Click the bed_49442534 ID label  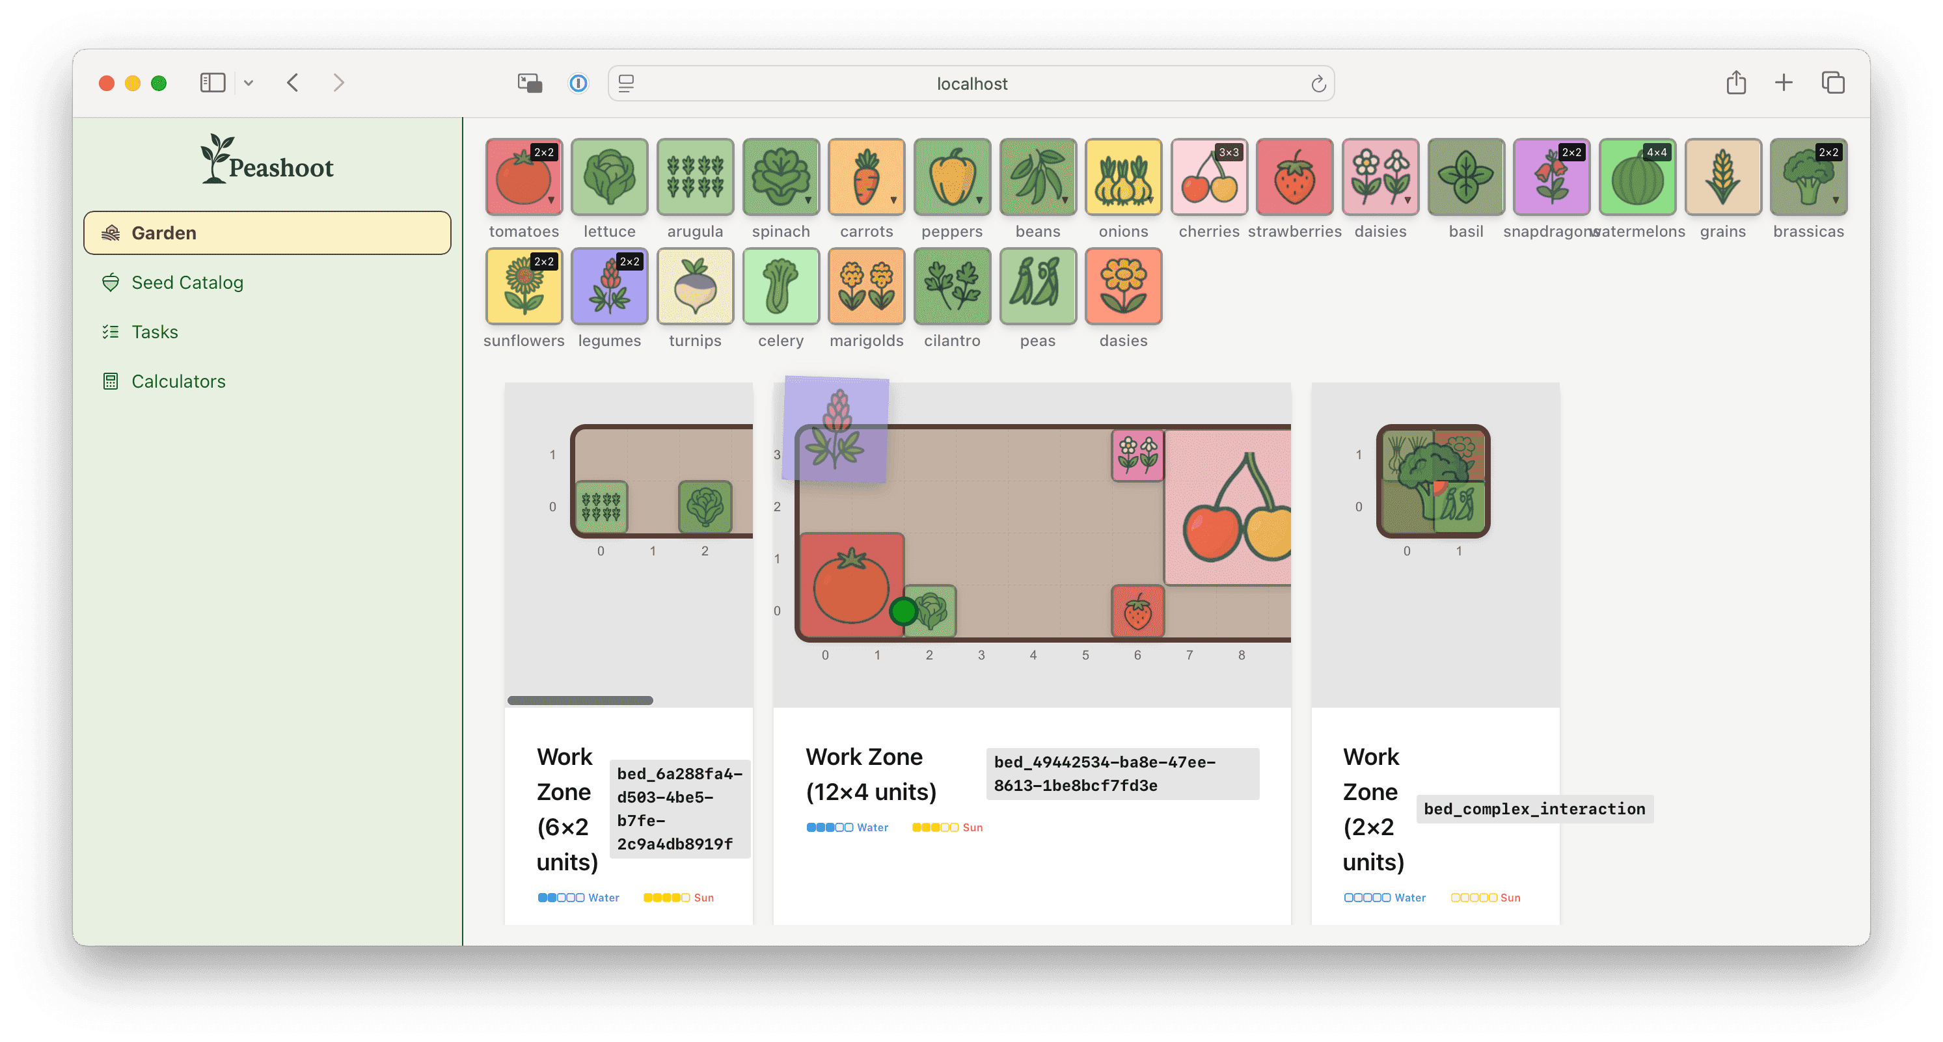click(x=1122, y=773)
